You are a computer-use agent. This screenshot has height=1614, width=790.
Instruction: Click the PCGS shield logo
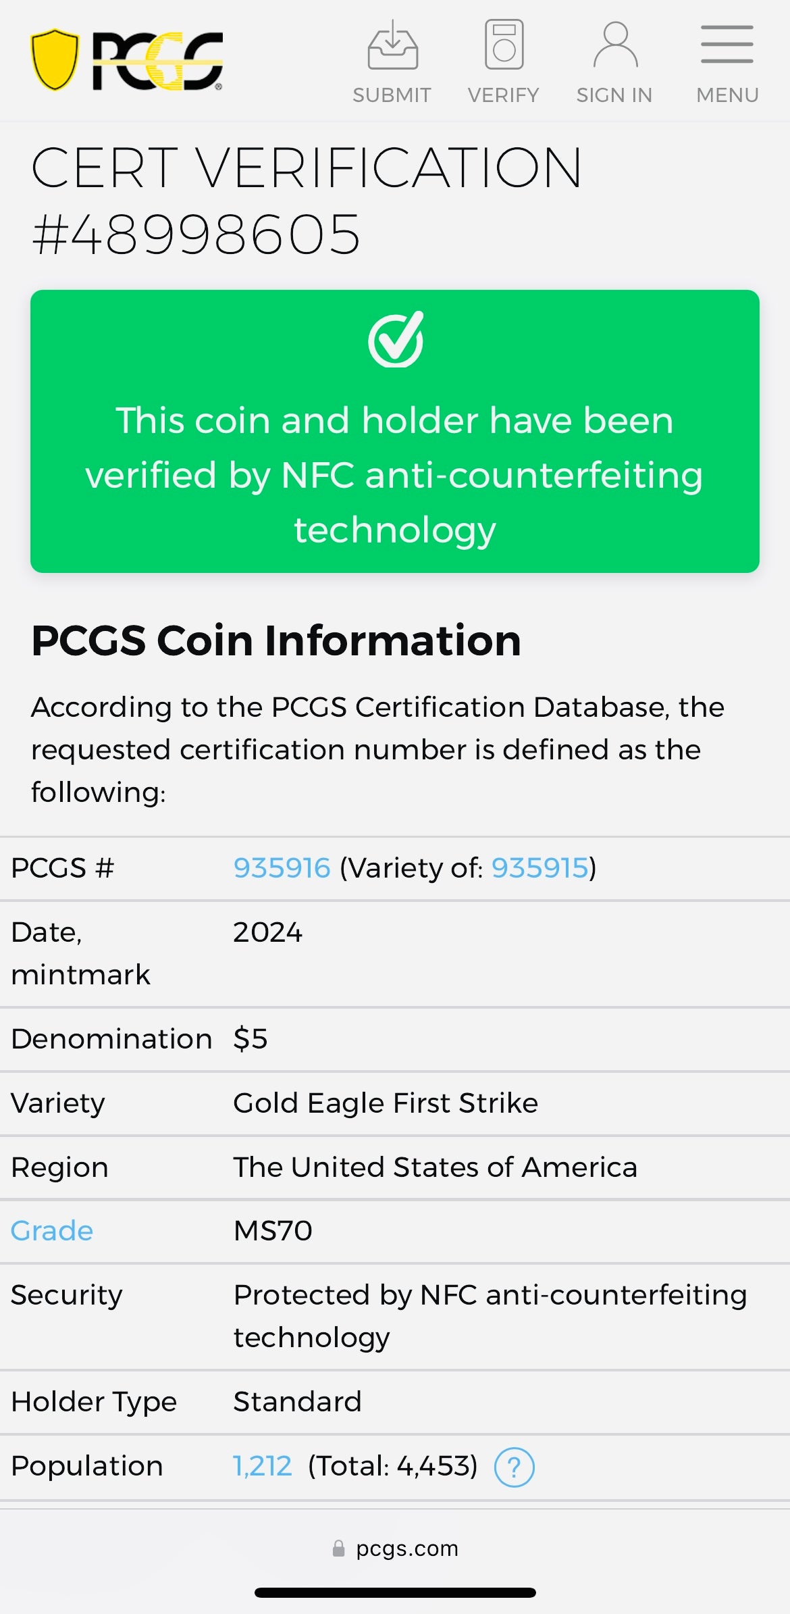(55, 60)
